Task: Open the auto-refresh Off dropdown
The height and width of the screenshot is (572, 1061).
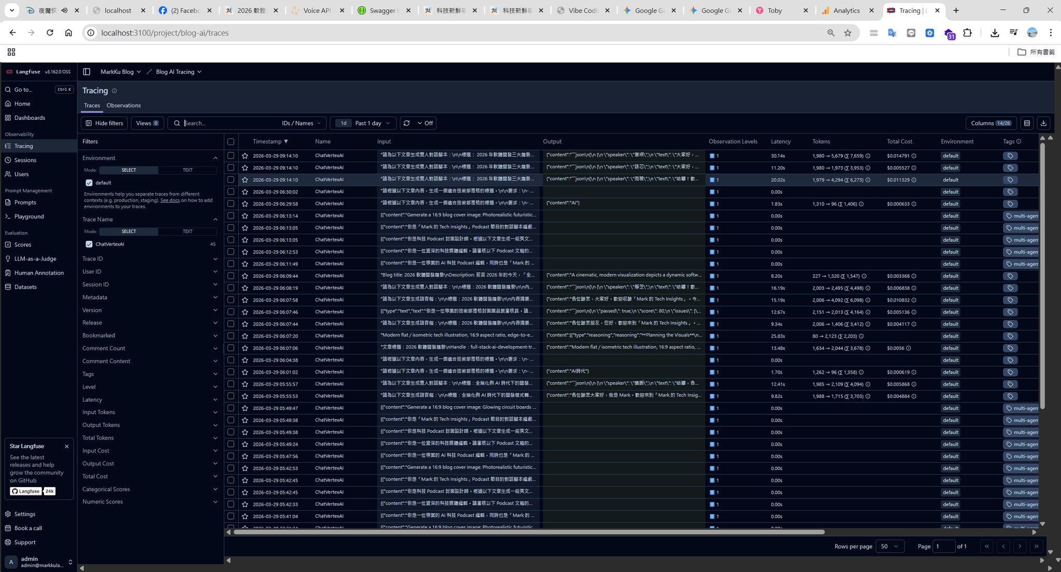Action: coord(425,123)
